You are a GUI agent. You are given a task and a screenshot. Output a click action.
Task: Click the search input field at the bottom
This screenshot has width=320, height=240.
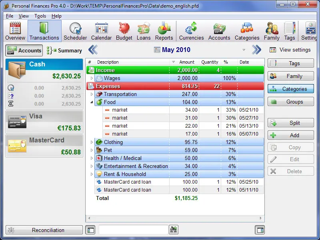click(134, 230)
